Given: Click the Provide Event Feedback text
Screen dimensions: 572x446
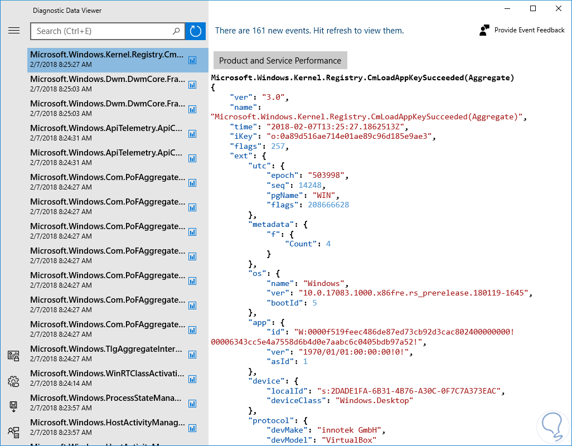Looking at the screenshot, I should [x=529, y=30].
